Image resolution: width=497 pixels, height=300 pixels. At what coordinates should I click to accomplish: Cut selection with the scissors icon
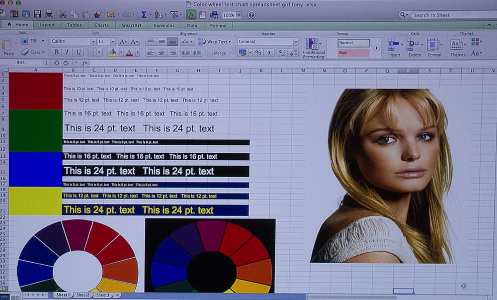point(63,14)
